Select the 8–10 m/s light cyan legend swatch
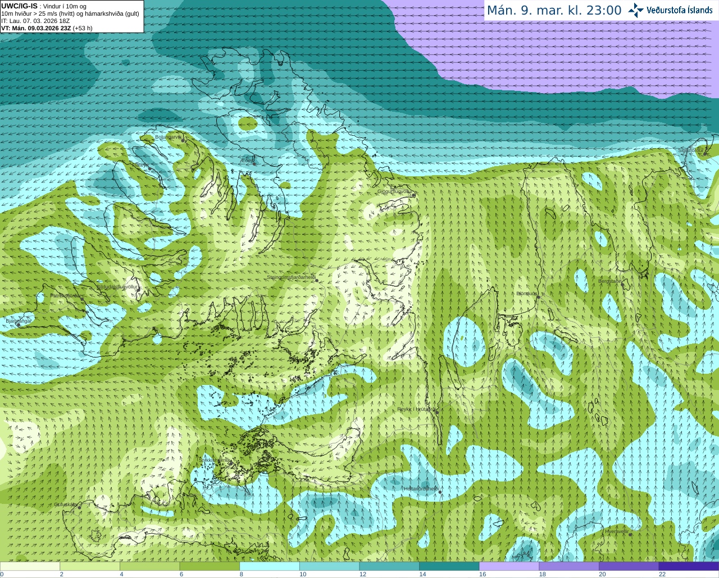Viewport: 719px width, 578px height. (x=270, y=566)
